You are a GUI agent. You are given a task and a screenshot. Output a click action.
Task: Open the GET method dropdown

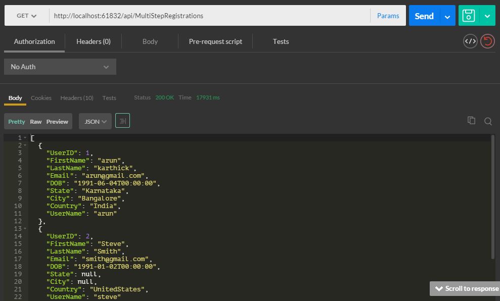(27, 16)
